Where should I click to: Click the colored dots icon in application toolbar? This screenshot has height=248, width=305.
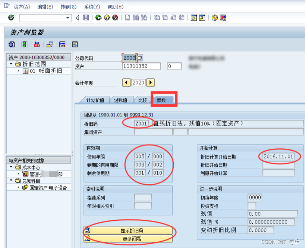point(62,44)
